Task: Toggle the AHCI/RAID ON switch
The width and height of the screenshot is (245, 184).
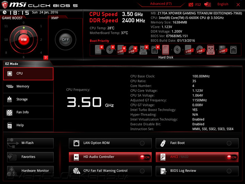Action: pyautogui.click(x=232, y=157)
